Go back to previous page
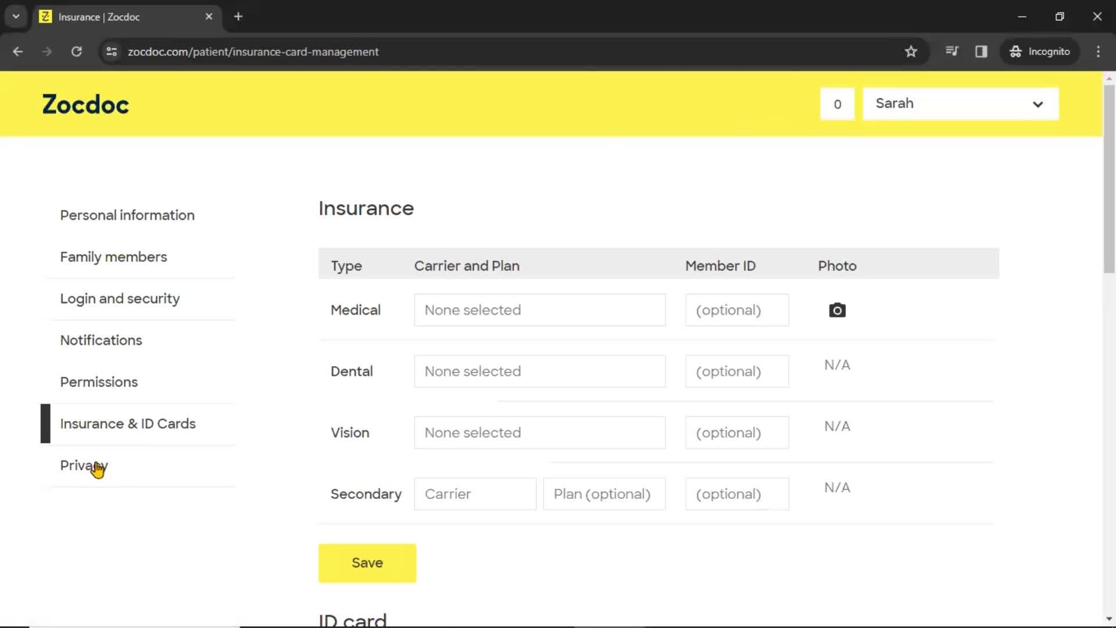 pos(18,51)
